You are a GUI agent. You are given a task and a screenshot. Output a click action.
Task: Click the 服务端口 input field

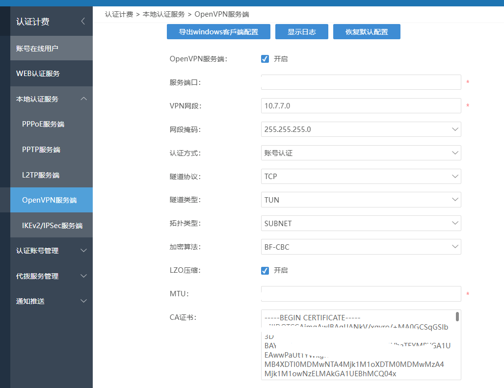click(361, 82)
